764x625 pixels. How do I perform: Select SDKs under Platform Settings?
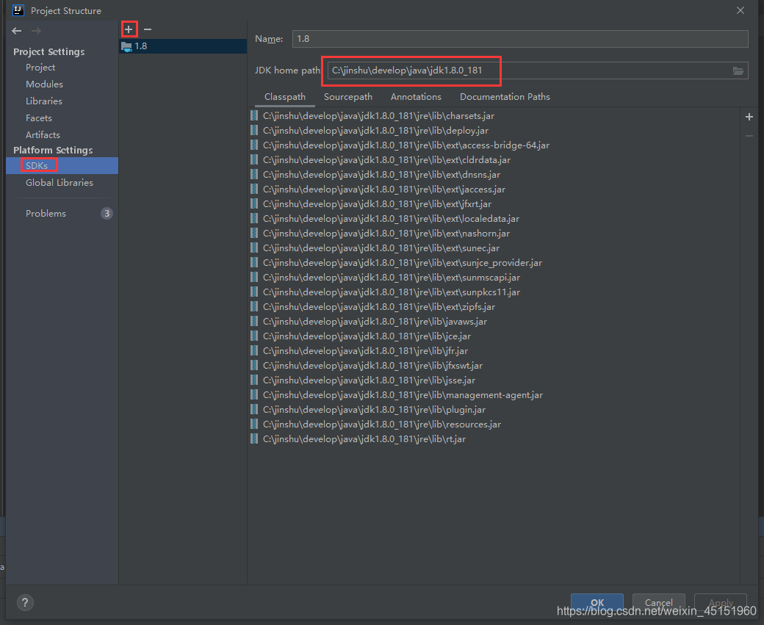pos(38,165)
